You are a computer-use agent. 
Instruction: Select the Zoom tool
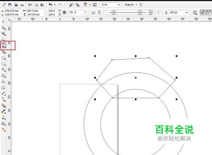tap(3, 39)
